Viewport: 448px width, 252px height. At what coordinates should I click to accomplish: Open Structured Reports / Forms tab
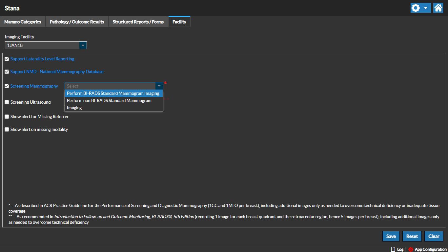pos(138,22)
